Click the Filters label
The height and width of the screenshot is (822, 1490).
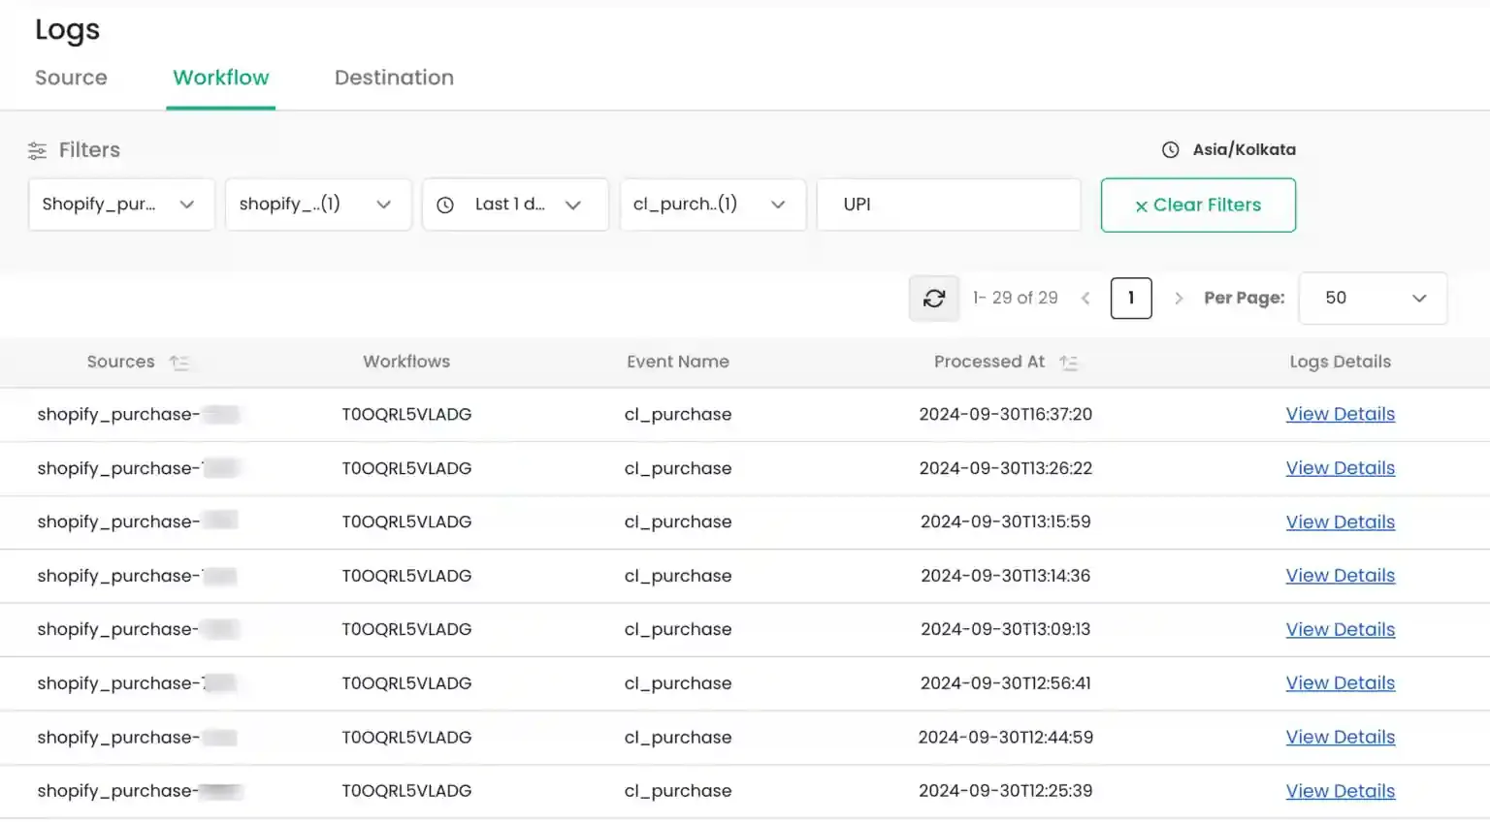click(89, 150)
